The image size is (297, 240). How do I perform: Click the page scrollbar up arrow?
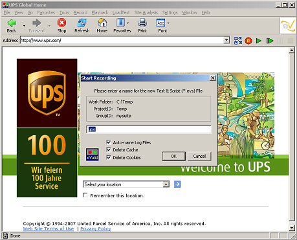292,50
